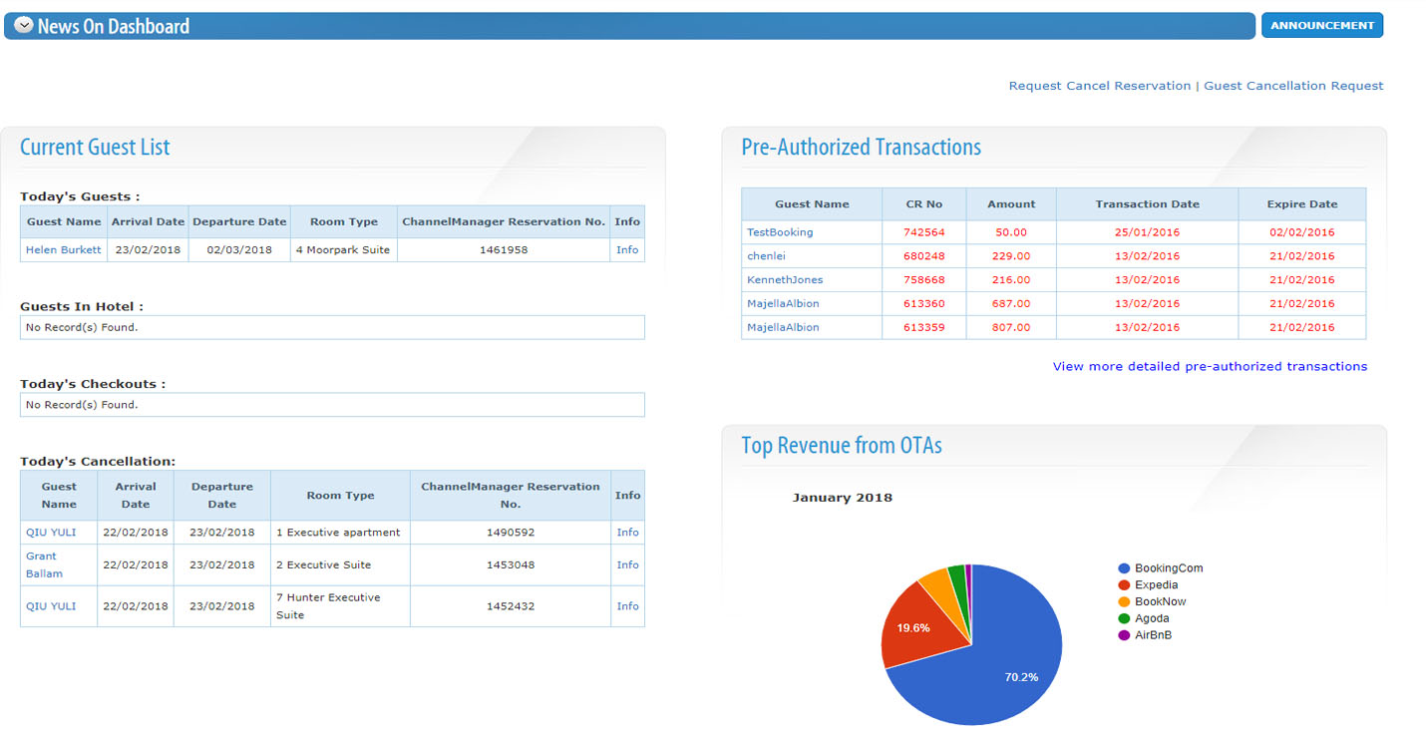Viewport: 1426px width, 738px height.
Task: Open guest Helen Burkett's profile link
Action: pyautogui.click(x=64, y=249)
